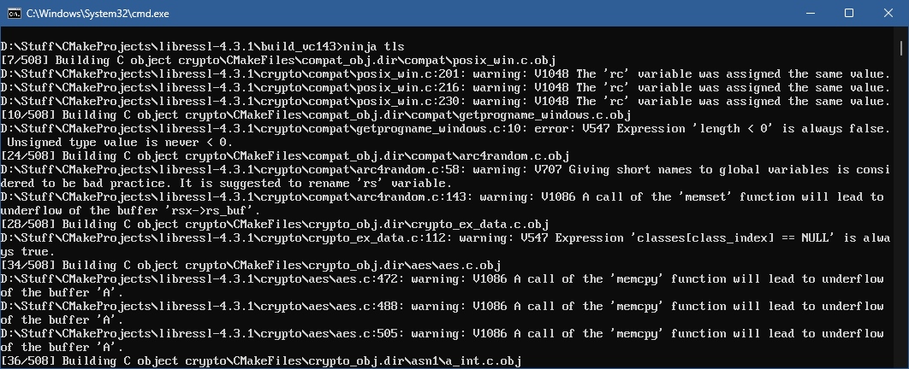909x369 pixels.
Task: Select the [36/508] a_int.c.obj build line
Action: [x=261, y=361]
